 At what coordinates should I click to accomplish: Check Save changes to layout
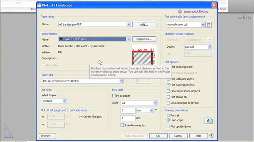pos(168,103)
